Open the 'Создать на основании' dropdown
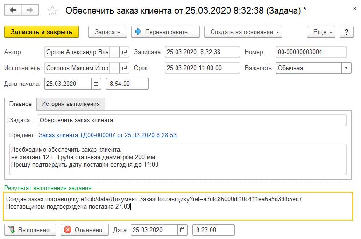Viewport: 361px width, 239px height. click(243, 32)
